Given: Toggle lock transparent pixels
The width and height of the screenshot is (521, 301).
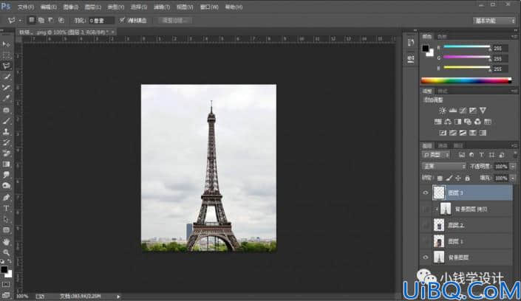Looking at the screenshot, I should coord(440,179).
